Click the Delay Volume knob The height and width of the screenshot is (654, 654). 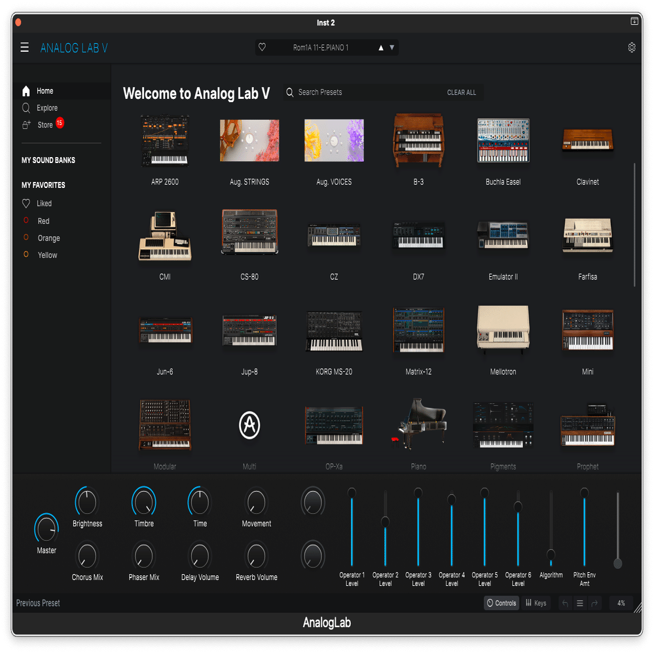tap(200, 556)
